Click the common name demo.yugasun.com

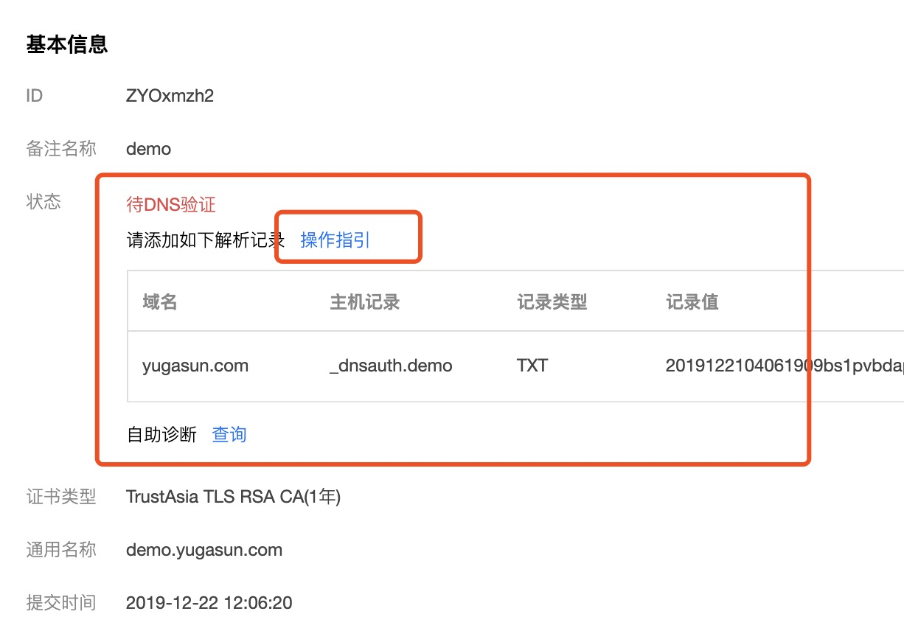click(x=204, y=550)
